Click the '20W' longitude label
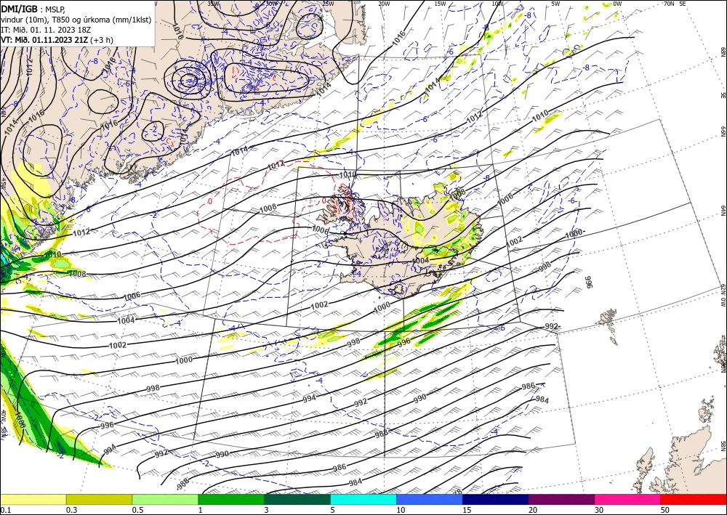 pyautogui.click(x=384, y=4)
